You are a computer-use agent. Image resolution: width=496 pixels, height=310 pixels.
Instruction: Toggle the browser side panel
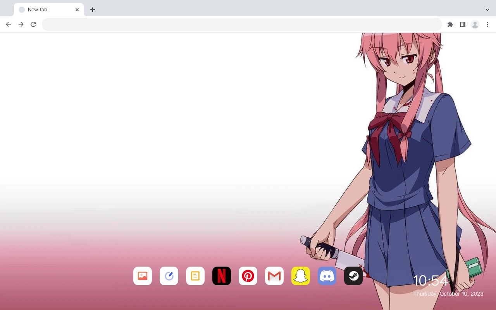point(463,24)
